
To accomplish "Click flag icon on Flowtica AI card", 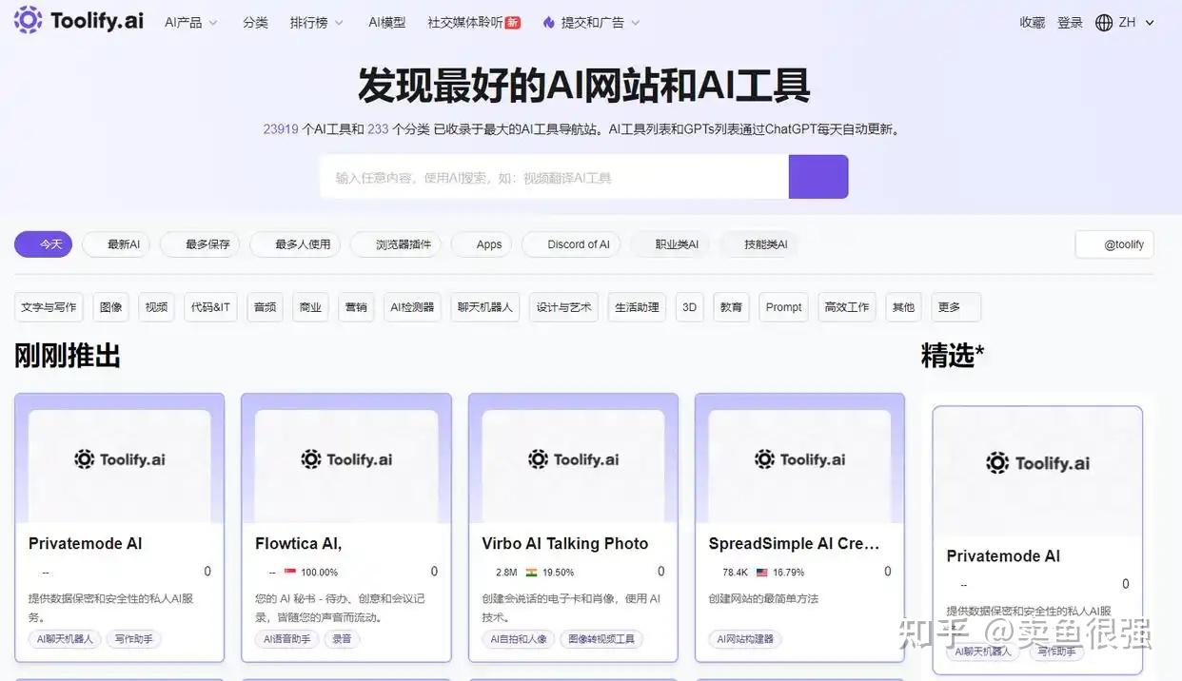I will (290, 573).
